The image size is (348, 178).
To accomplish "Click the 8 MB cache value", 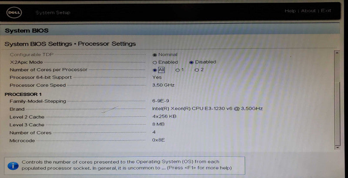I will [x=158, y=125].
